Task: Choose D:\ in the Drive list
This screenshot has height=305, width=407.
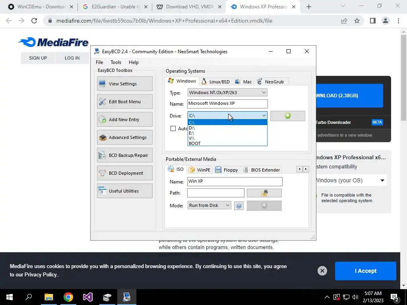Action: coord(227,128)
